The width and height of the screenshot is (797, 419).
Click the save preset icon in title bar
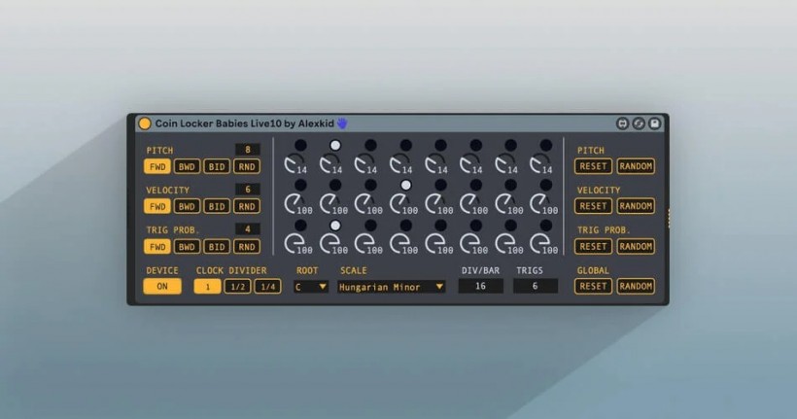(x=654, y=123)
